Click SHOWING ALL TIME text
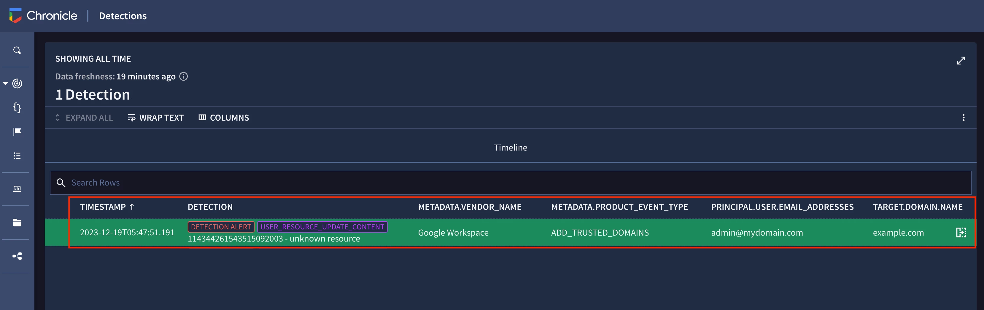Image resolution: width=984 pixels, height=310 pixels. pos(93,59)
